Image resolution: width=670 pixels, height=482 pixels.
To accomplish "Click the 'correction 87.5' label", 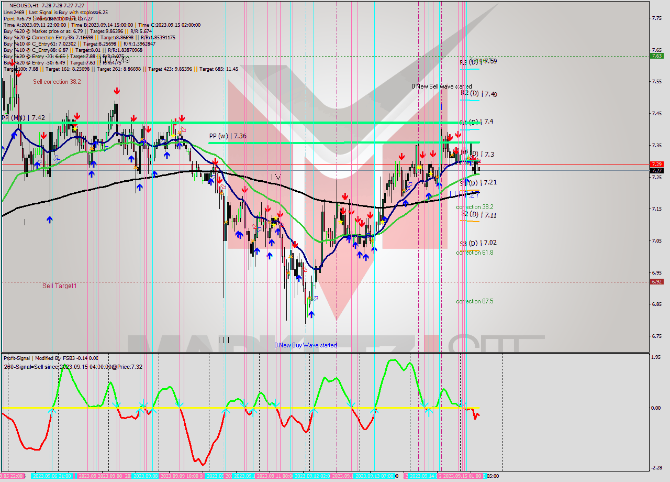I will [x=474, y=301].
